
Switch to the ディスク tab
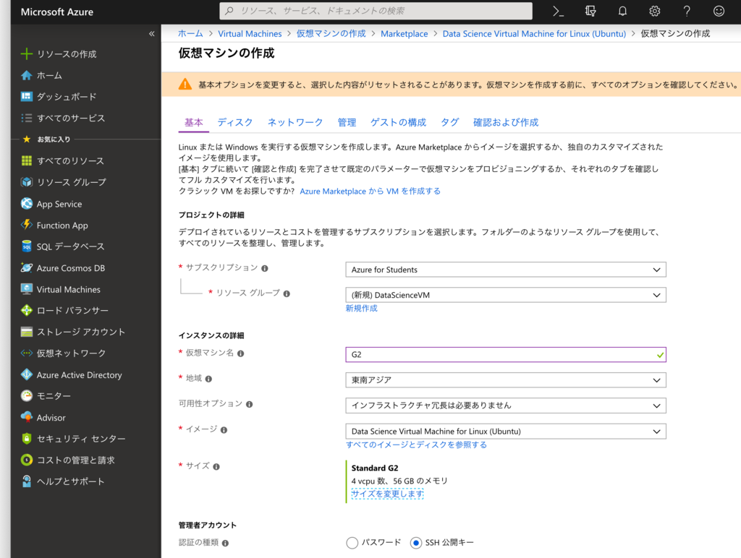235,123
